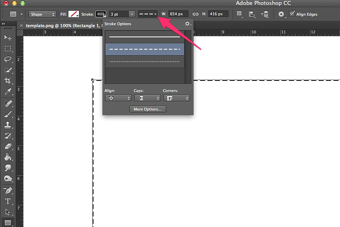
Task: Choose the Eraser tool
Action: pos(8,146)
